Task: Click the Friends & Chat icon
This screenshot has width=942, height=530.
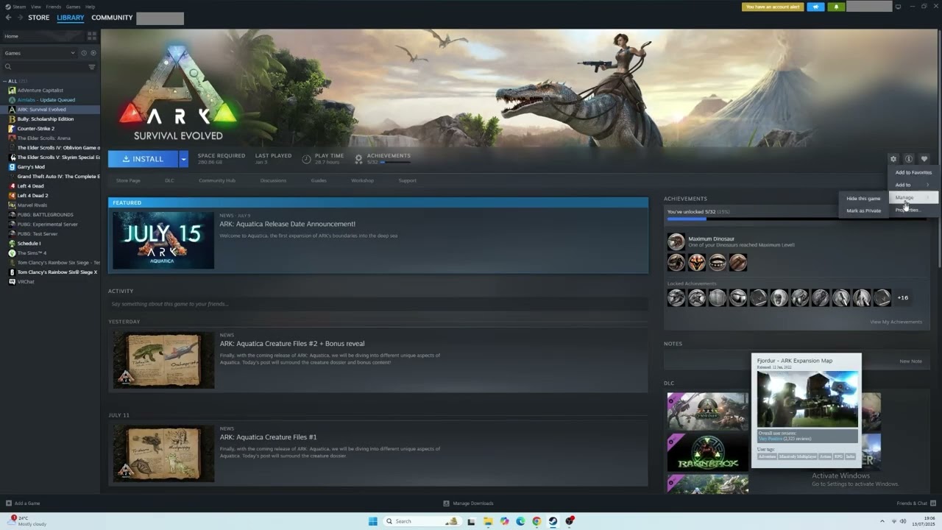Action: (x=932, y=504)
